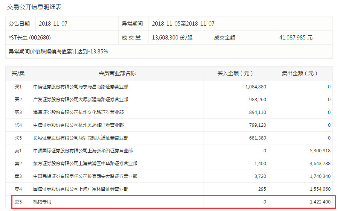
Task: Select the 买4 row label
Action: [18, 125]
